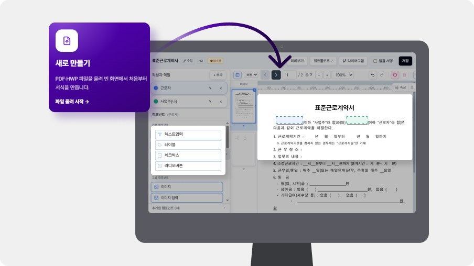
Task: Open the 보통 mode dropdown
Action: pyautogui.click(x=251, y=74)
